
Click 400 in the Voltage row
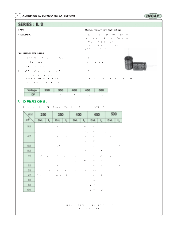pyautogui.click(x=74, y=90)
